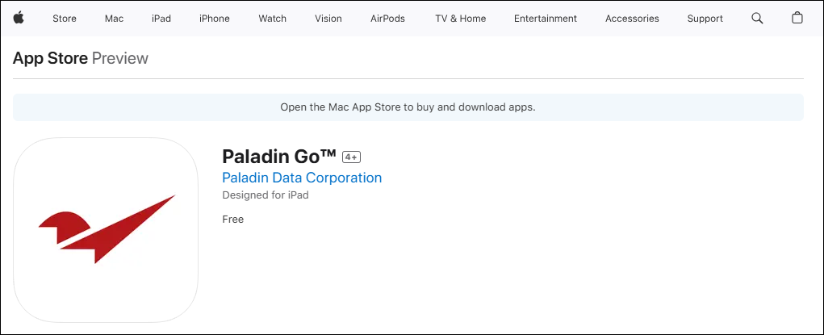Click the App Store heading link
Viewport: 824px width, 335px height.
click(x=50, y=58)
